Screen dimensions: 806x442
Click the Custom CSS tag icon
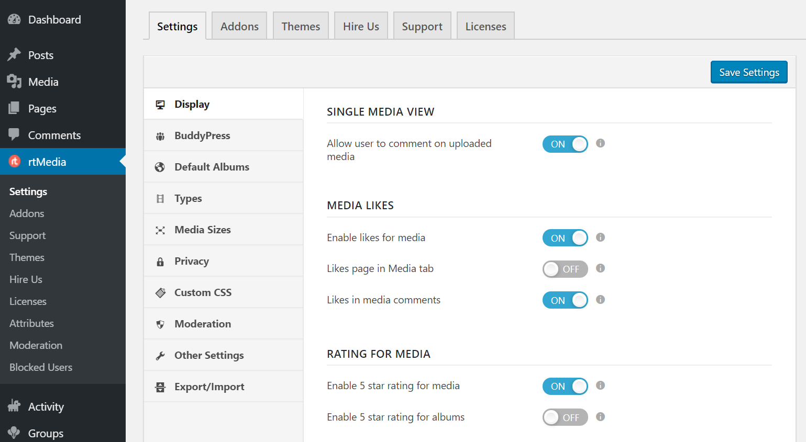click(160, 292)
